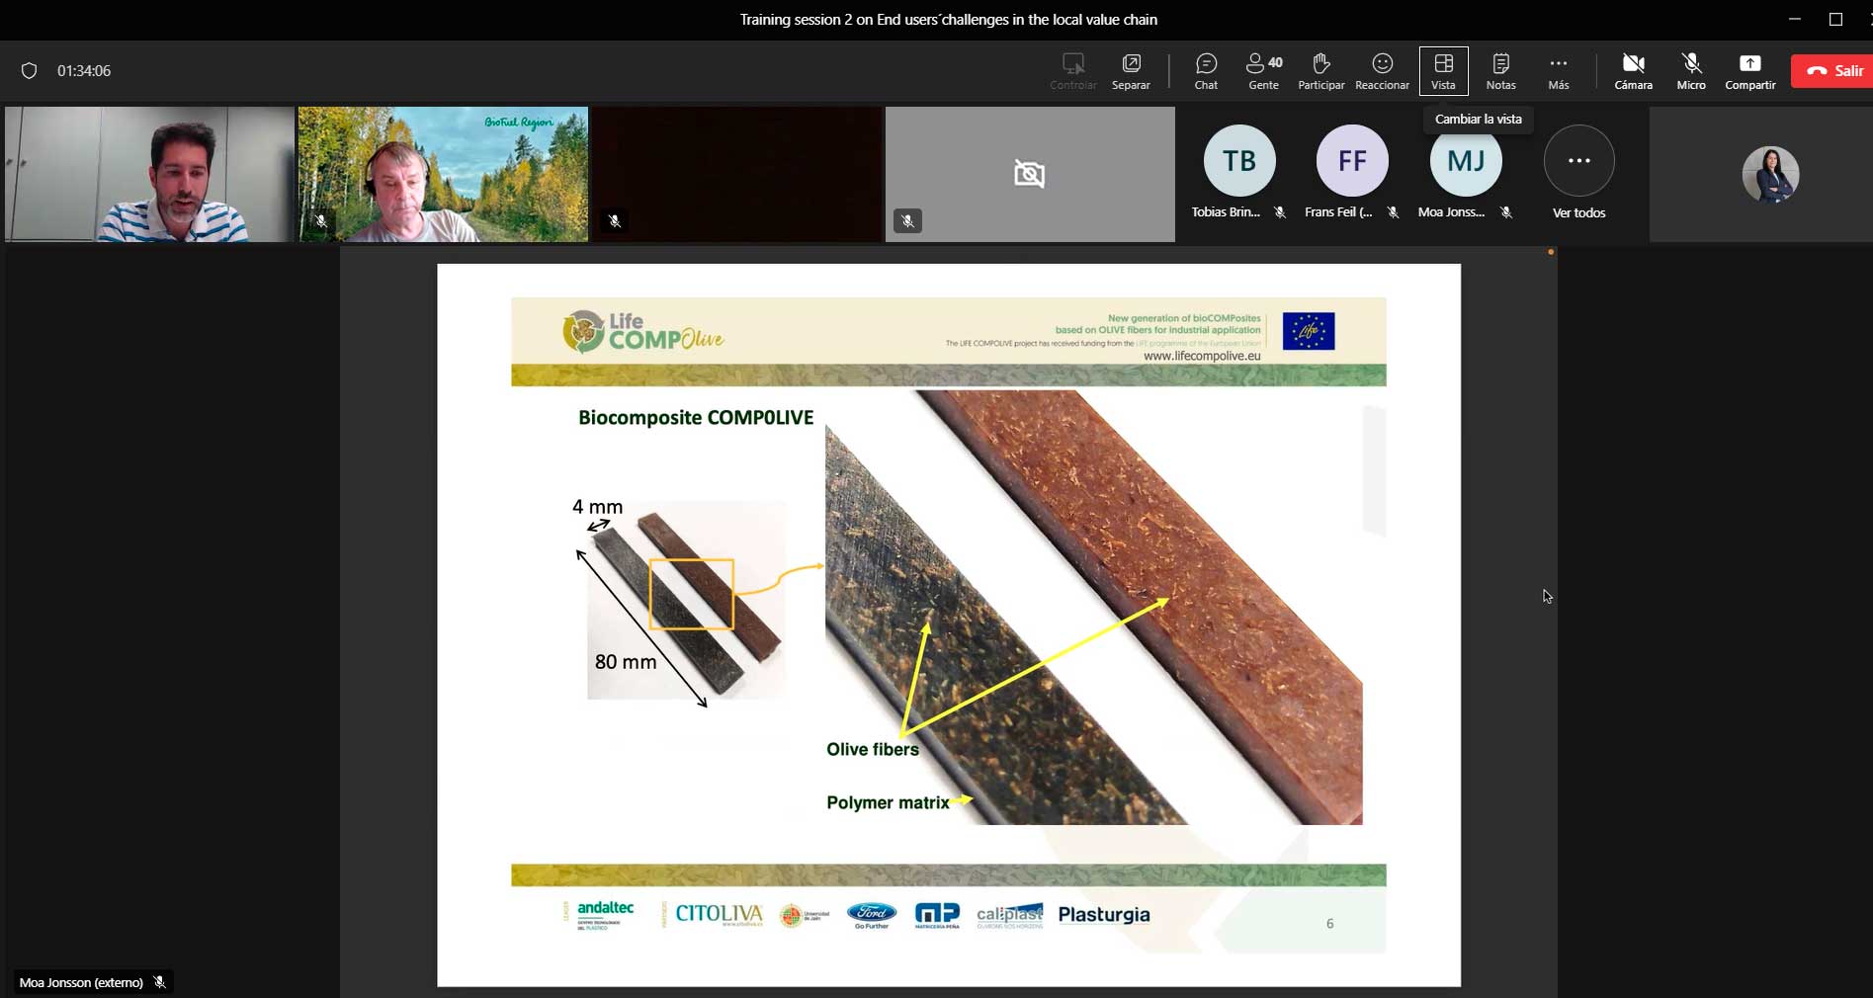Viewport: 1873px width, 998px height.
Task: Click the Universidad de Jaén logo
Action: 805,916
